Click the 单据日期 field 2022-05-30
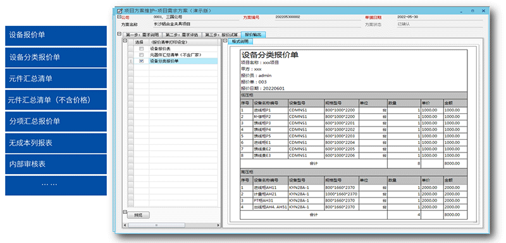Image resolution: width=506 pixels, height=243 pixels. (440, 17)
